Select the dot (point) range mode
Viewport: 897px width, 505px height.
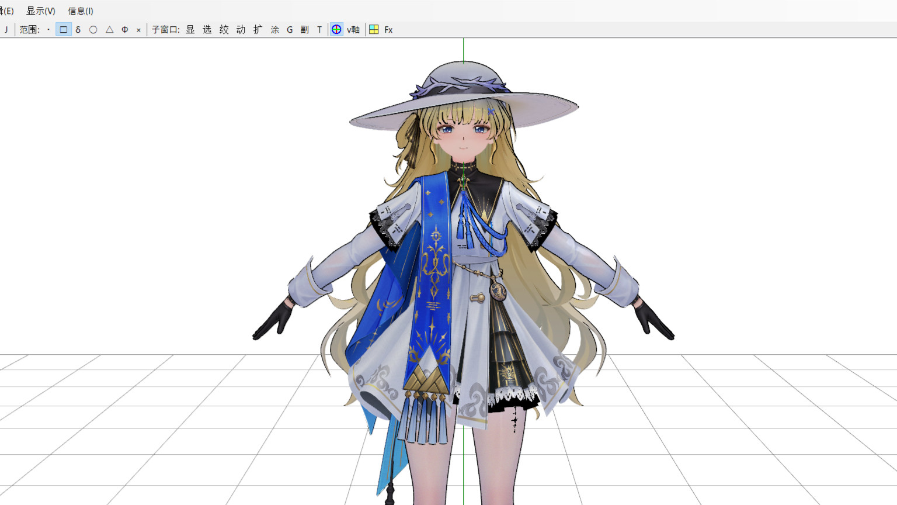click(48, 30)
